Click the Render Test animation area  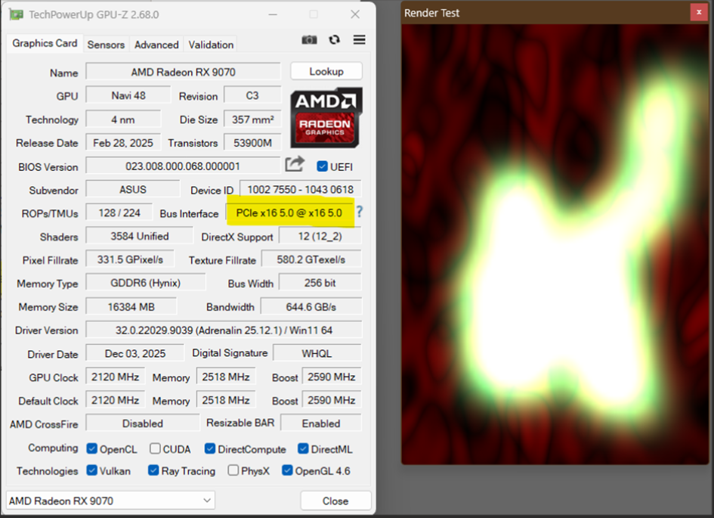click(x=555, y=244)
